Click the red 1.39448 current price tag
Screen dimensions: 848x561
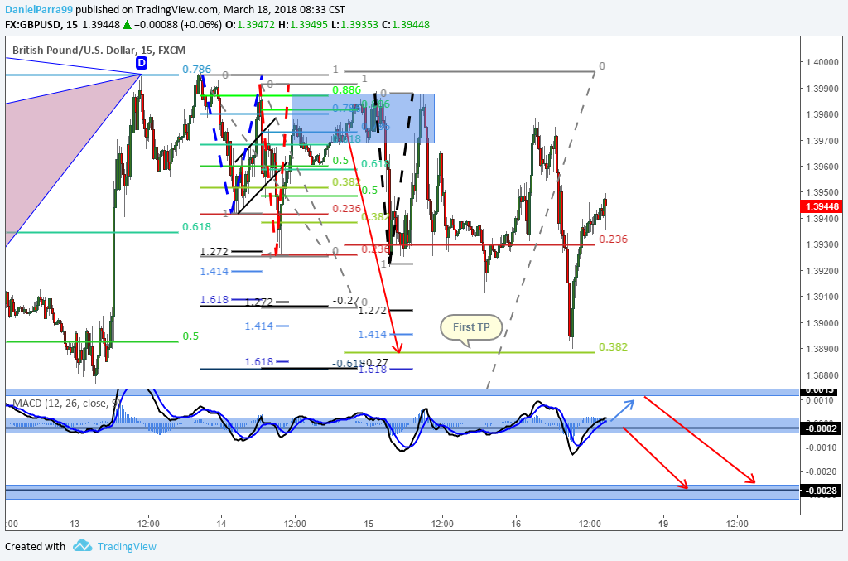[x=821, y=206]
